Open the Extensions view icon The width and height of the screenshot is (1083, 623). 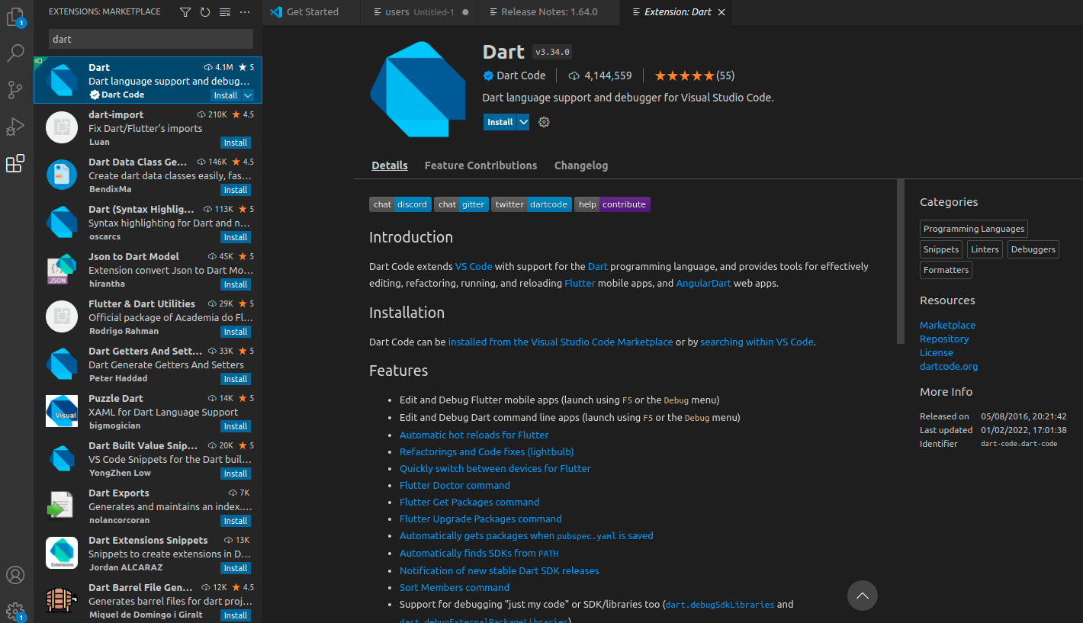click(15, 163)
